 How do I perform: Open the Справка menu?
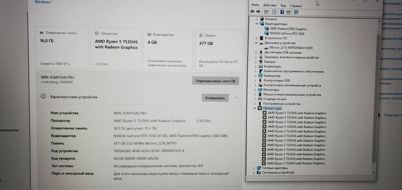(x=295, y=6)
